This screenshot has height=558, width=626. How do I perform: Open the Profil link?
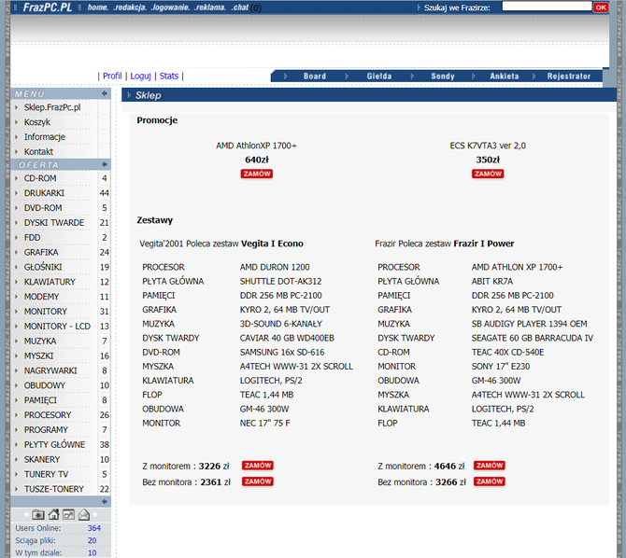coord(112,76)
